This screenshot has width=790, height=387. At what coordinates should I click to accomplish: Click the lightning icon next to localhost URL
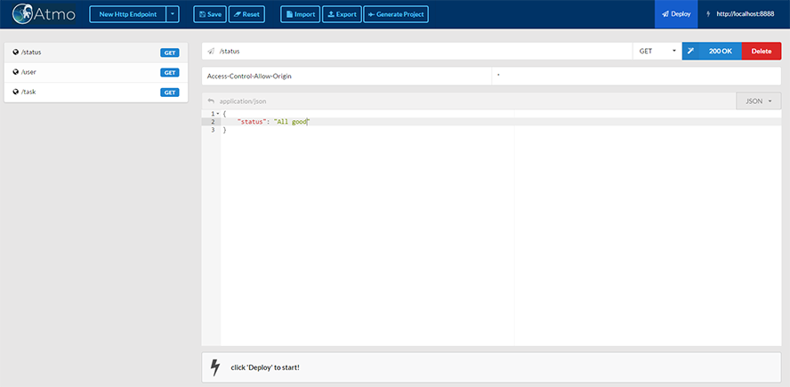point(710,14)
